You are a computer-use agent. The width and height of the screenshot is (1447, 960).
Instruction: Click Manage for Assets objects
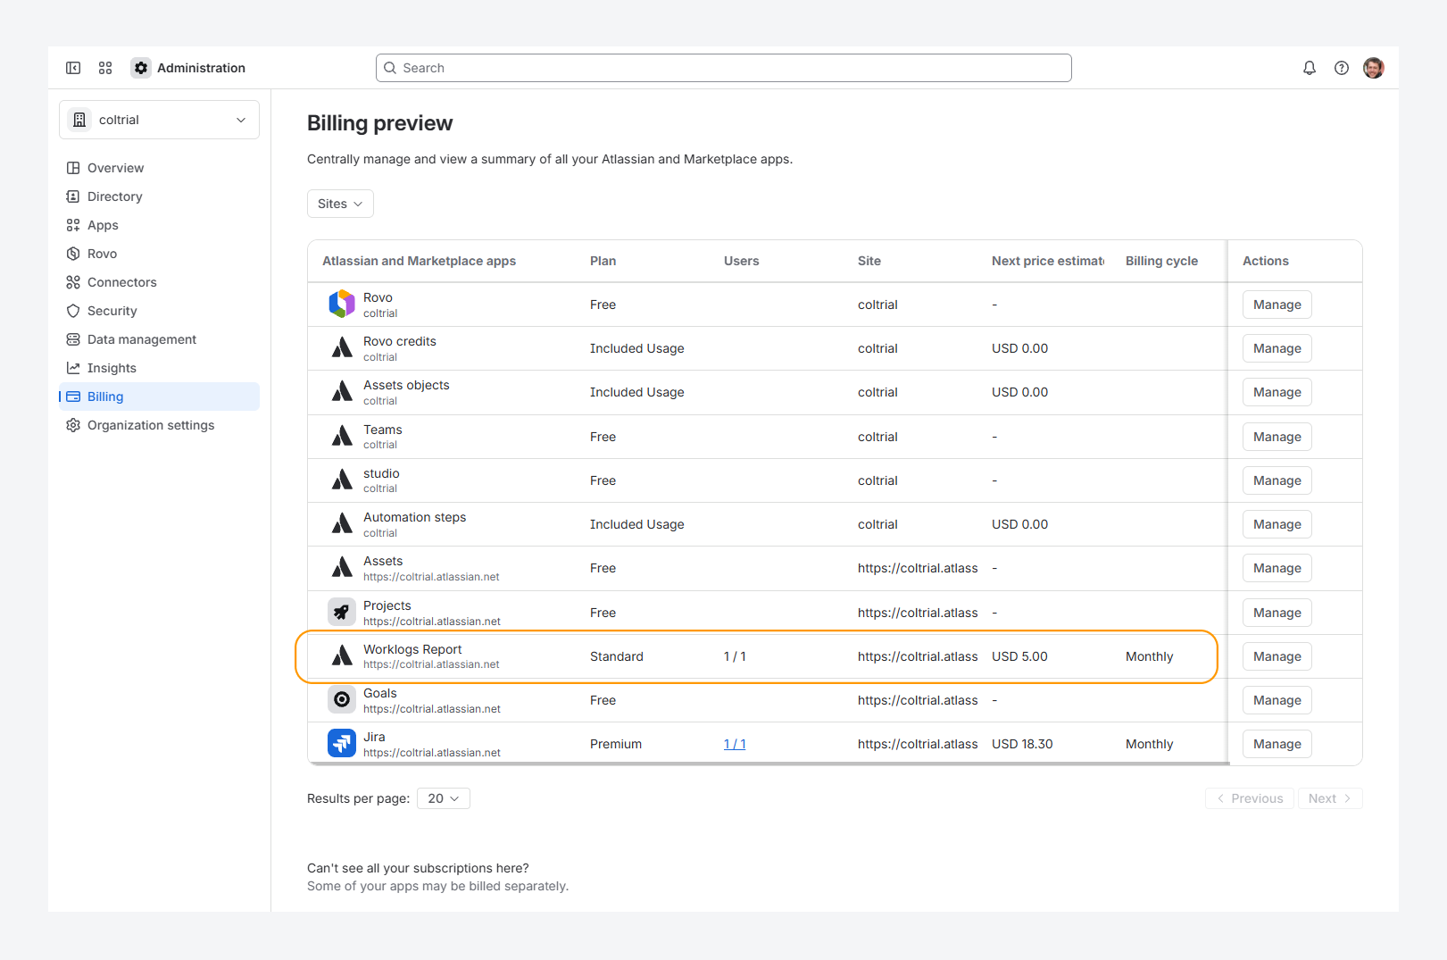(x=1277, y=392)
